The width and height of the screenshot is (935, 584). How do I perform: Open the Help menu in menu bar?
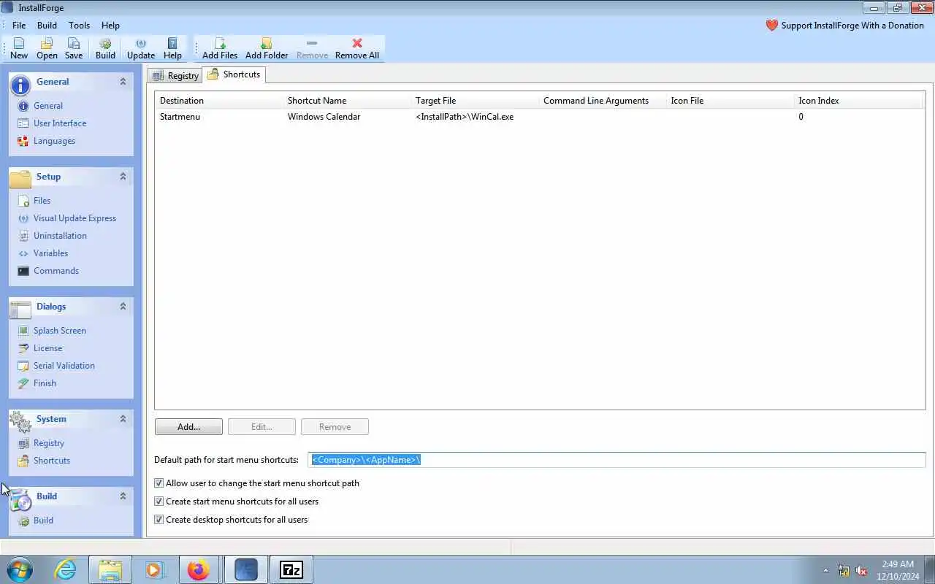(110, 26)
